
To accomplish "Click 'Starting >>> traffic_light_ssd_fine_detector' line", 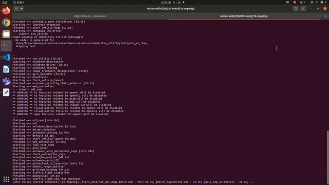I will 46,179.
